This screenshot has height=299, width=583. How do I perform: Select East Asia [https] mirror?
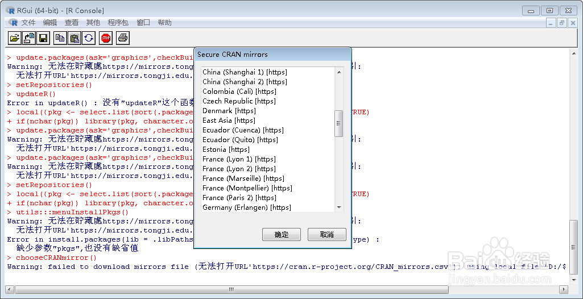pyautogui.click(x=268, y=121)
